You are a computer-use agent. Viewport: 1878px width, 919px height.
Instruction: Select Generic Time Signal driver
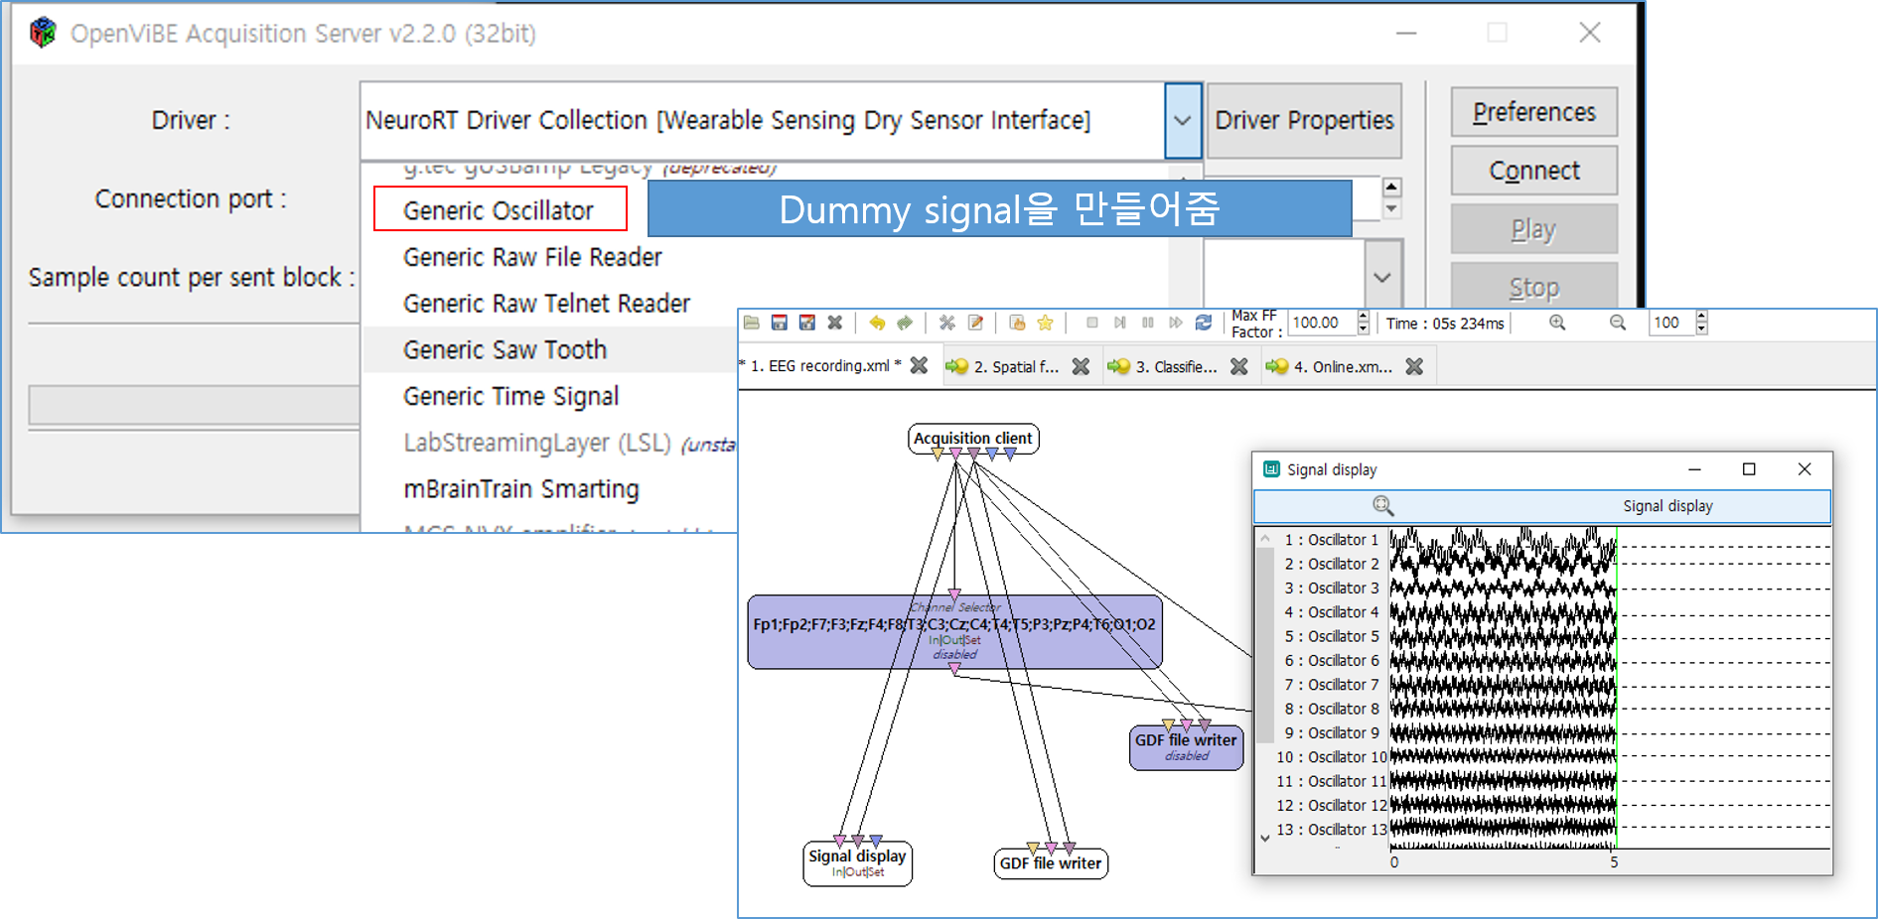point(510,397)
